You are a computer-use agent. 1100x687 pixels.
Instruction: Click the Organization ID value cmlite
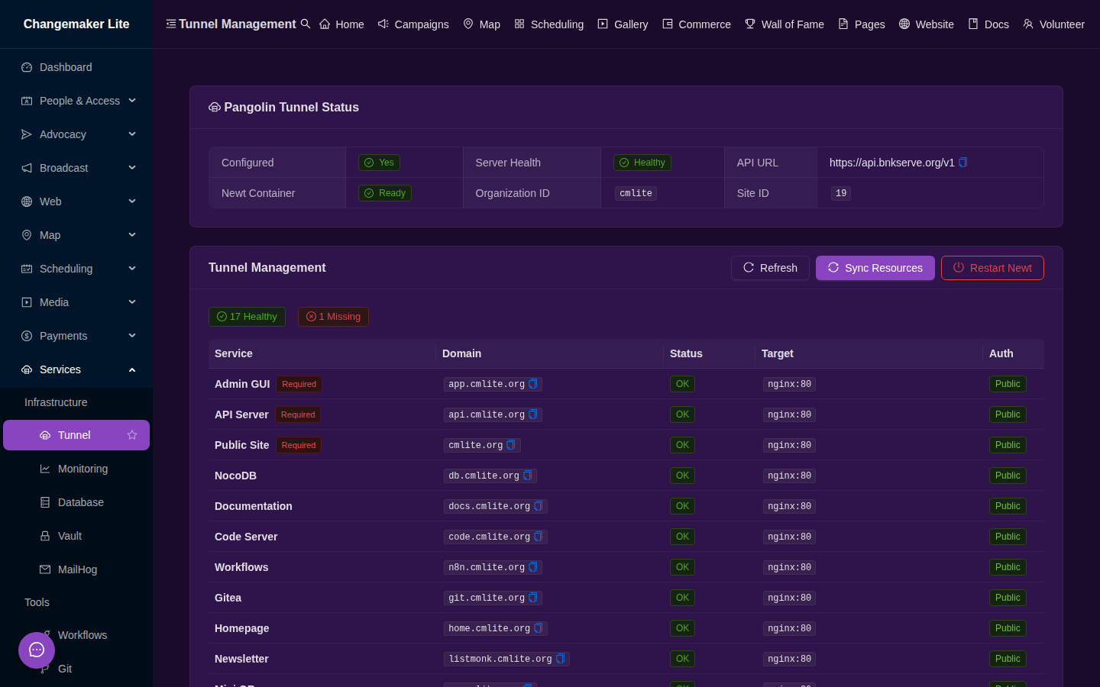(636, 193)
